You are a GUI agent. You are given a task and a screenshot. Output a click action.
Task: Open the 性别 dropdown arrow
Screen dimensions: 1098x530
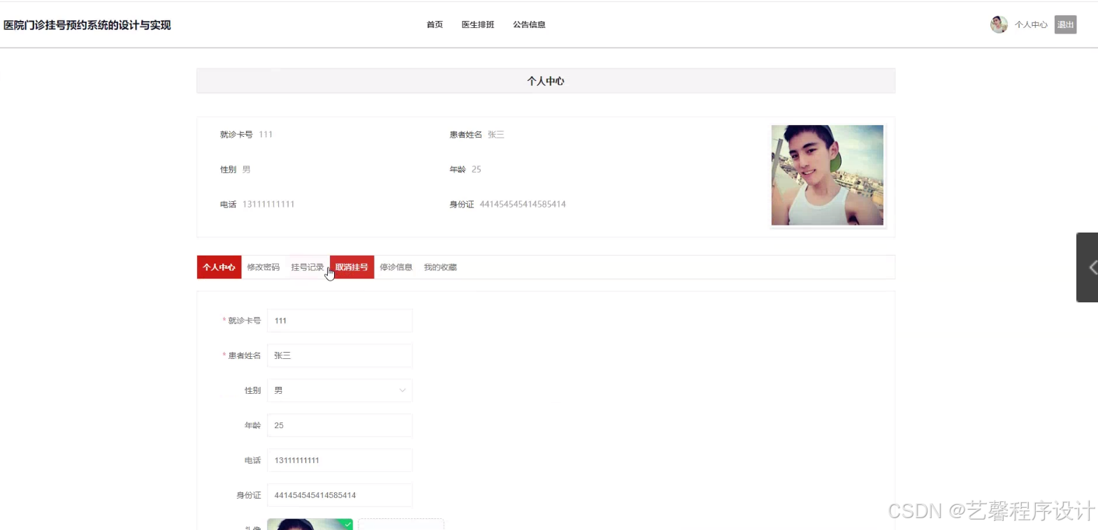click(403, 390)
